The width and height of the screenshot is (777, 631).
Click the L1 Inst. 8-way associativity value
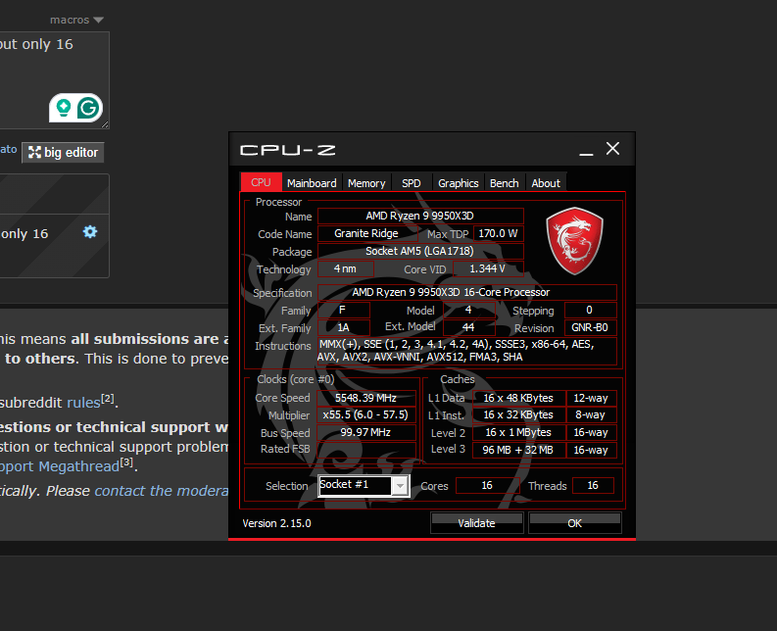pos(591,414)
